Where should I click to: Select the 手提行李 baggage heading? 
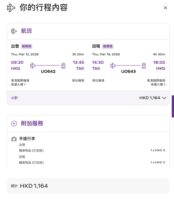(x=27, y=139)
